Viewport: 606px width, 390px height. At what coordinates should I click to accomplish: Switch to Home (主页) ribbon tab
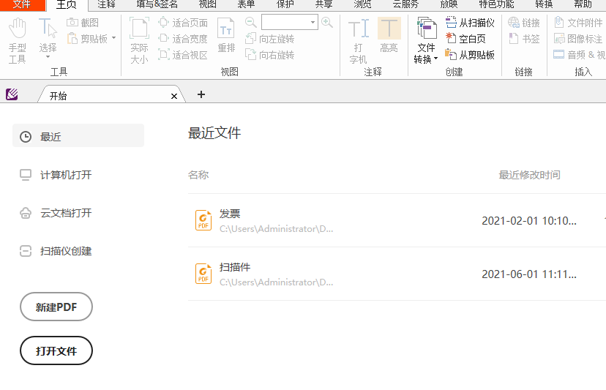pos(67,4)
